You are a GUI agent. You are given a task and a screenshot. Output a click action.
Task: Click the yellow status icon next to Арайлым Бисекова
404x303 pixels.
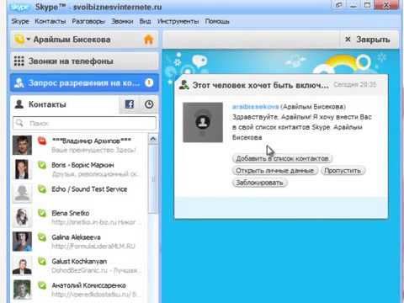19,40
